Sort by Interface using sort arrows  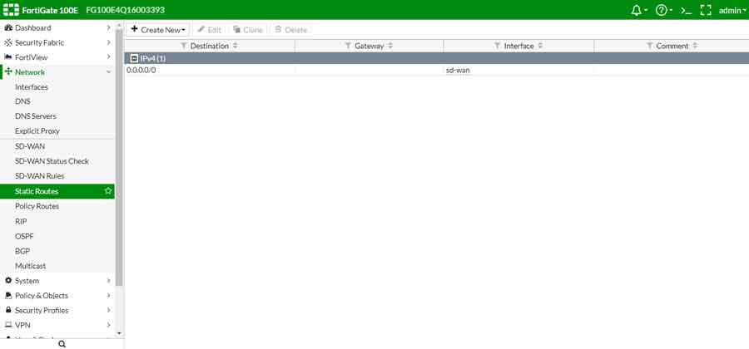[540, 46]
